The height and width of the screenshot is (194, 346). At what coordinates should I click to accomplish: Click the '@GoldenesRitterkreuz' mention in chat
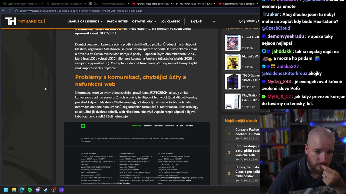(284, 73)
